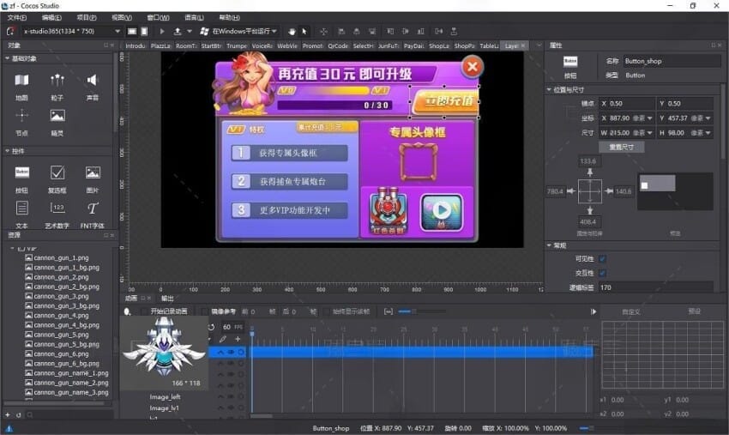The image size is (729, 435).
Task: Adjust the zoom slider in status bar
Action: [x=586, y=427]
